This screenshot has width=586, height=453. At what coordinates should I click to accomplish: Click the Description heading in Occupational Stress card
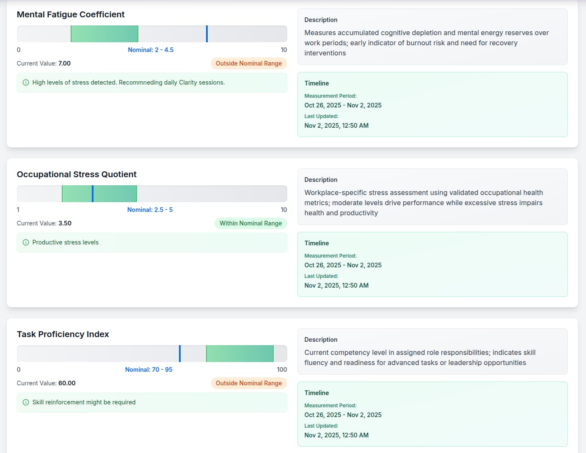[321, 180]
